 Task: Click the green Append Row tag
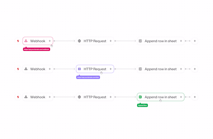(142, 105)
